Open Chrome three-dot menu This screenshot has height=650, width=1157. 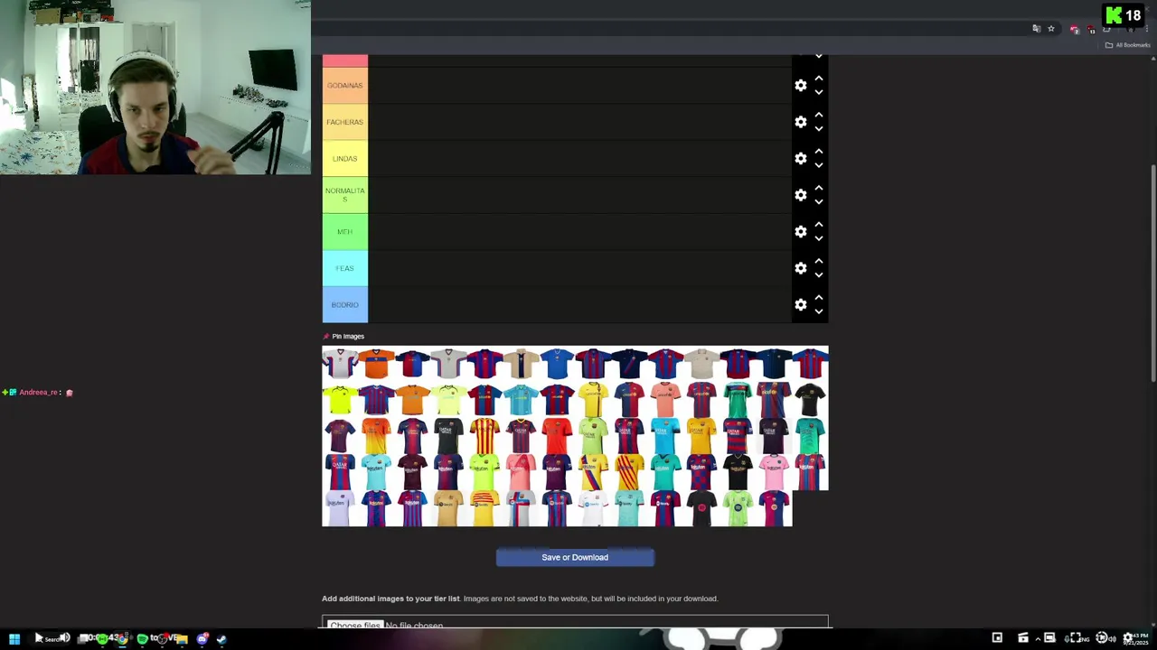1147,29
